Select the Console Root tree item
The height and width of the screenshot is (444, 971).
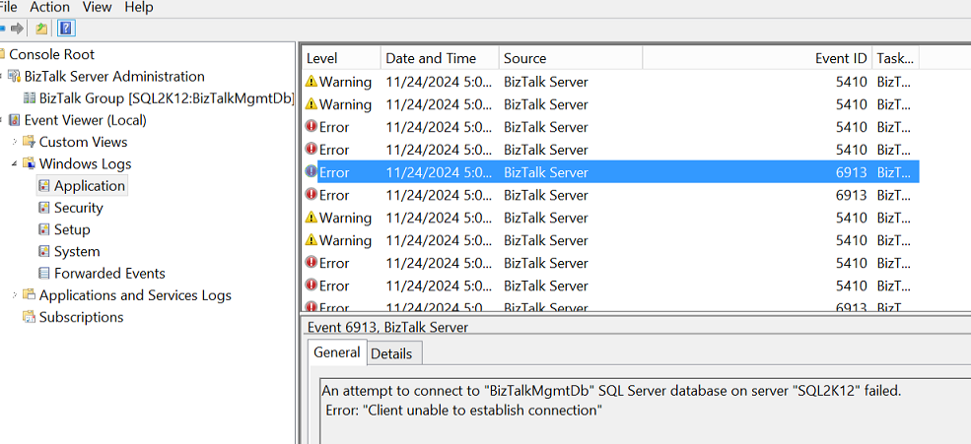coord(51,54)
